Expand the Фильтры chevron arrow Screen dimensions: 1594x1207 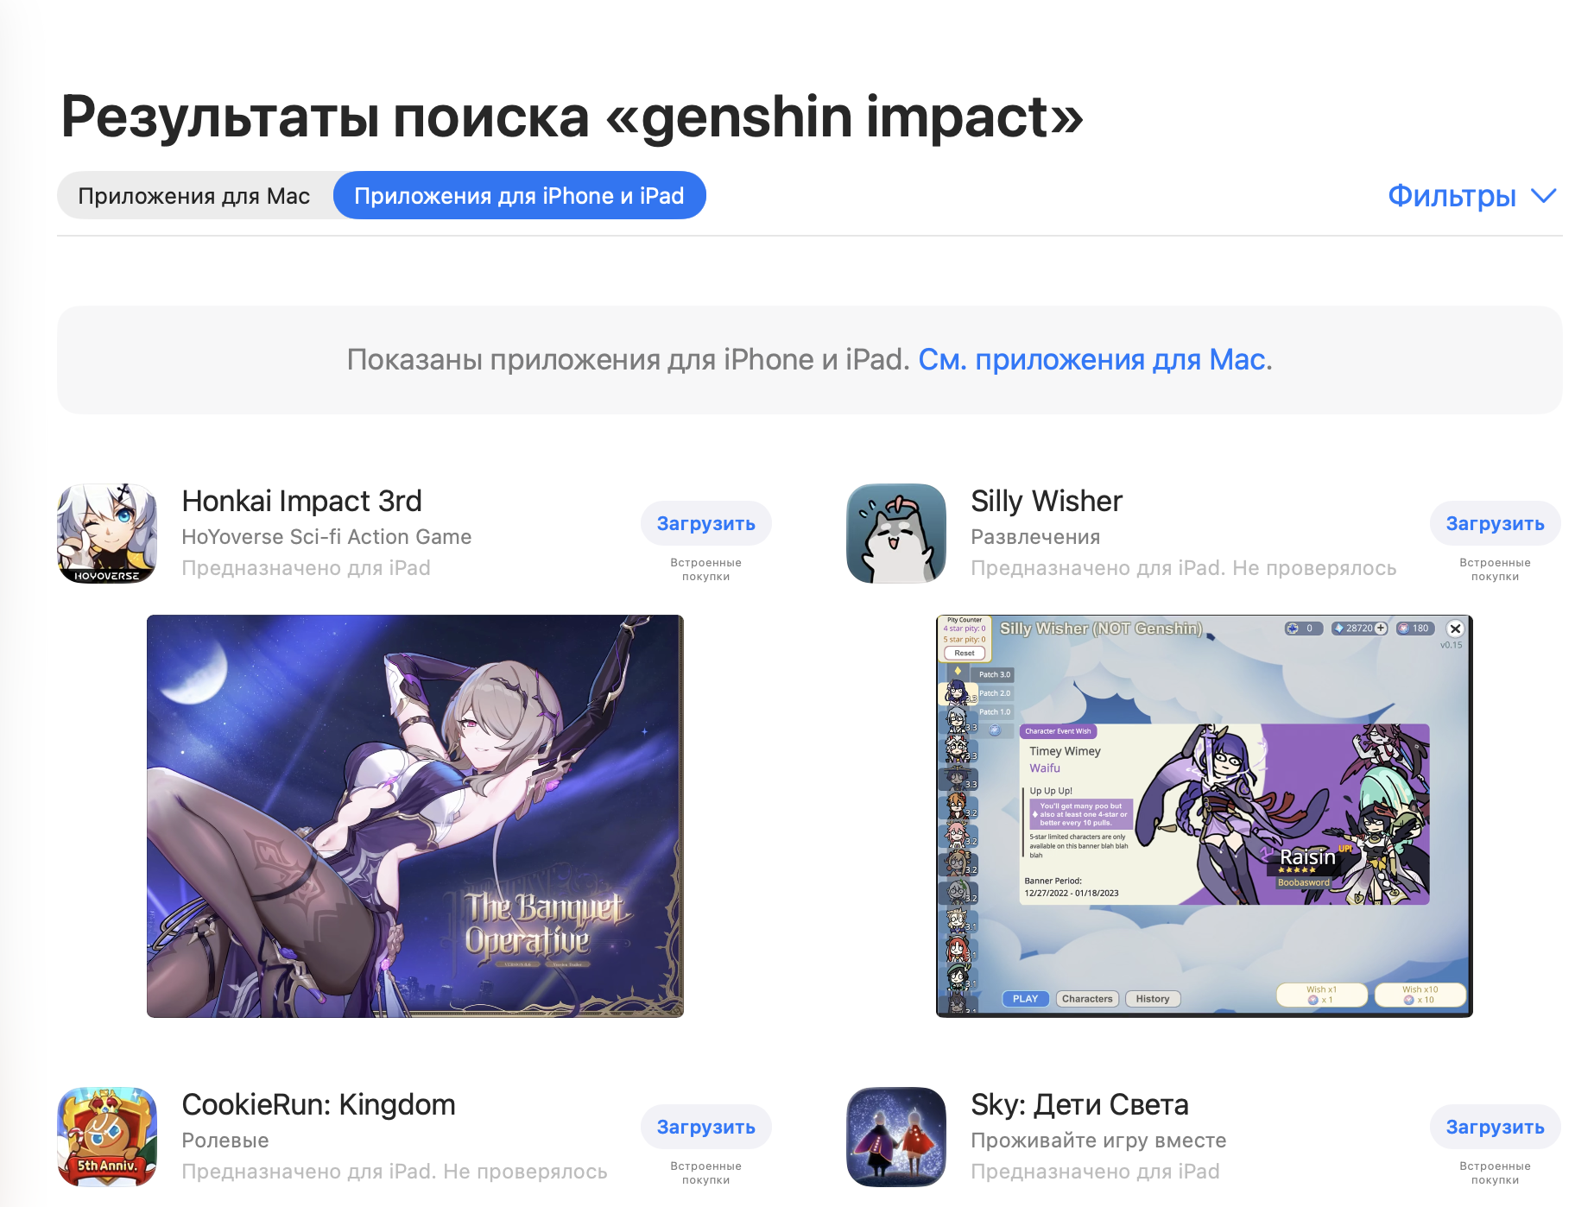point(1543,196)
